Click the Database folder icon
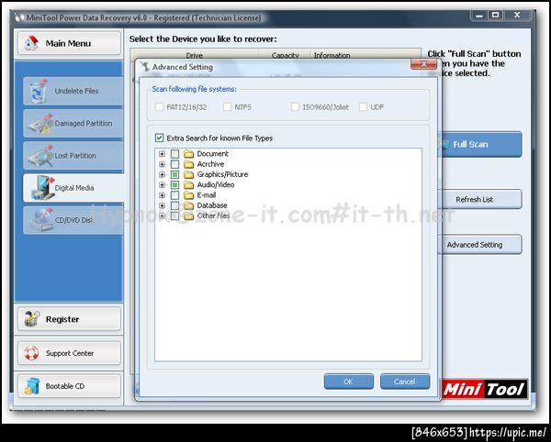 pyautogui.click(x=189, y=205)
